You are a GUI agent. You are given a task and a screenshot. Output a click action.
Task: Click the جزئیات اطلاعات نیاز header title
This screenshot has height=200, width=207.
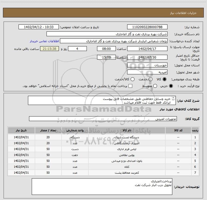click(183, 13)
